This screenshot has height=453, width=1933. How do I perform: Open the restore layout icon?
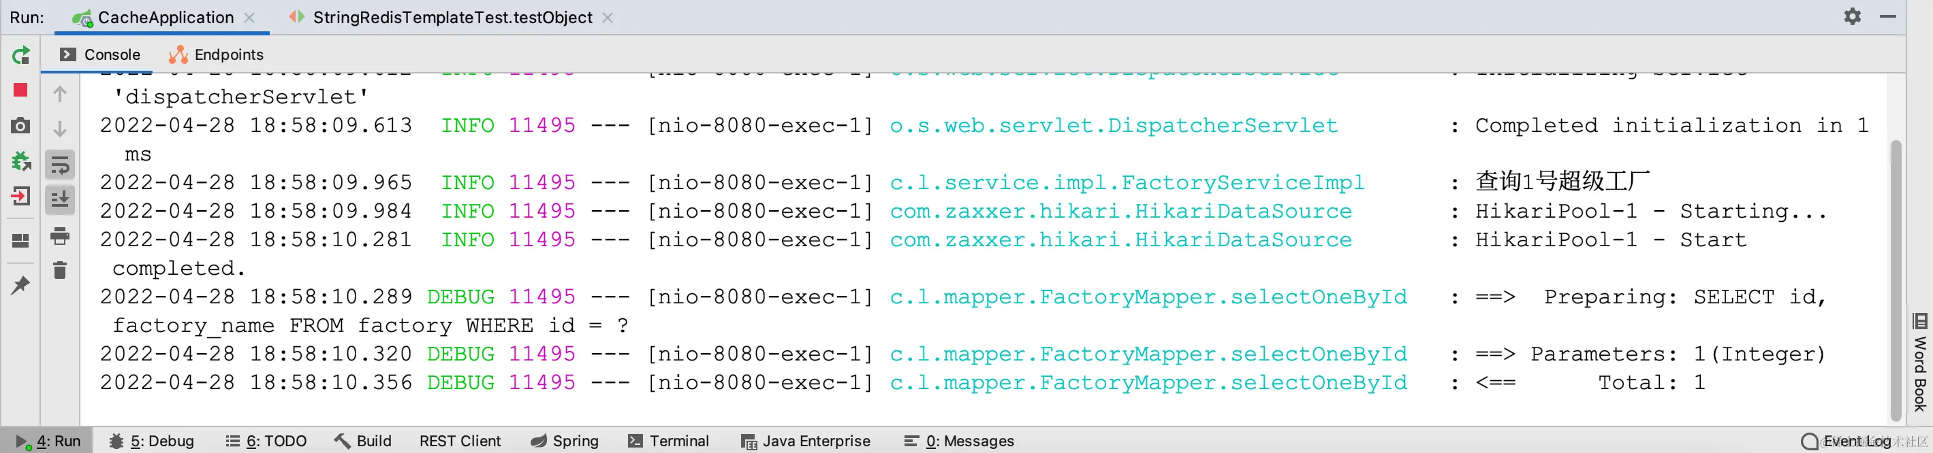21,241
